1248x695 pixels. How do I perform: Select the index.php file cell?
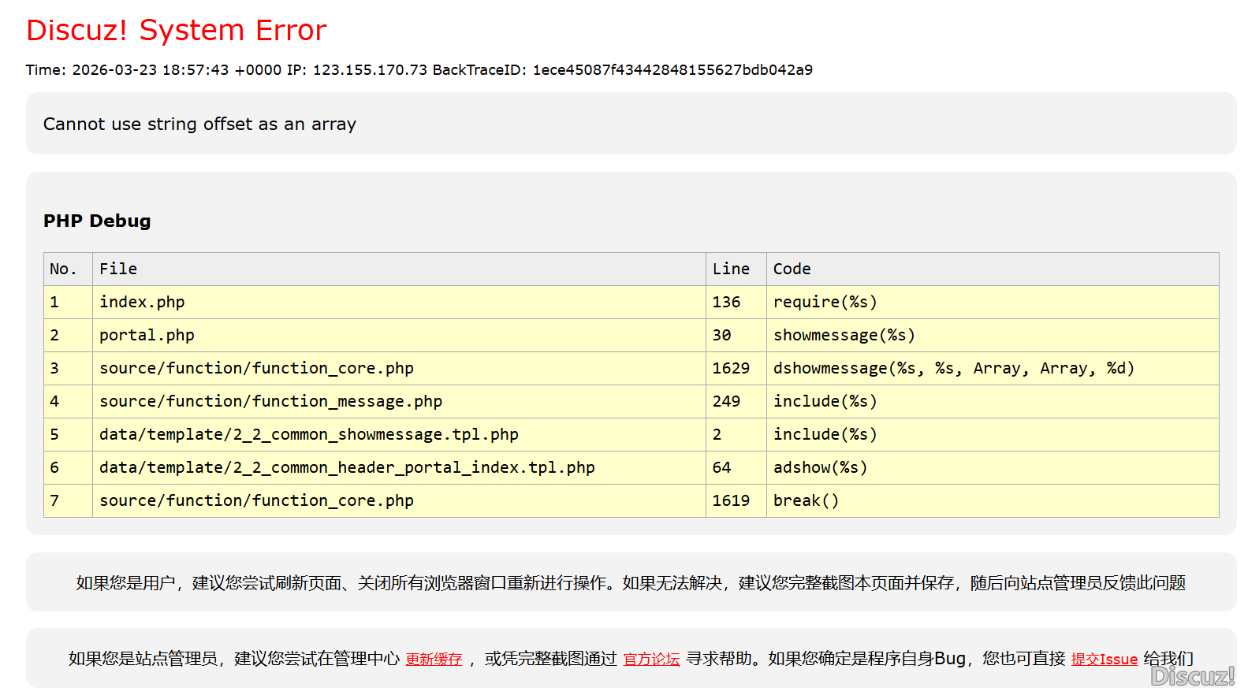point(142,303)
